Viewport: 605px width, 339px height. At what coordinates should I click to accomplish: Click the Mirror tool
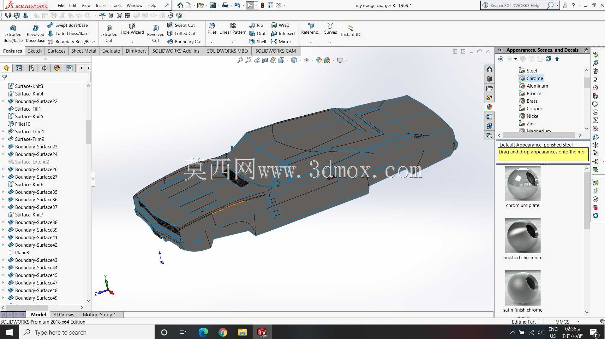(281, 42)
